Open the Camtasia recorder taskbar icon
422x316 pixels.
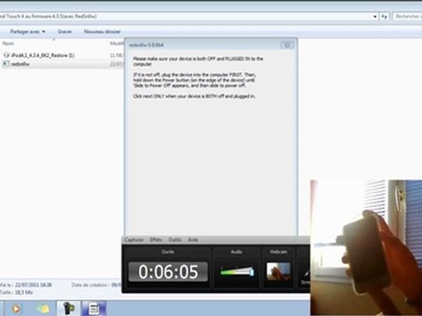click(x=69, y=308)
